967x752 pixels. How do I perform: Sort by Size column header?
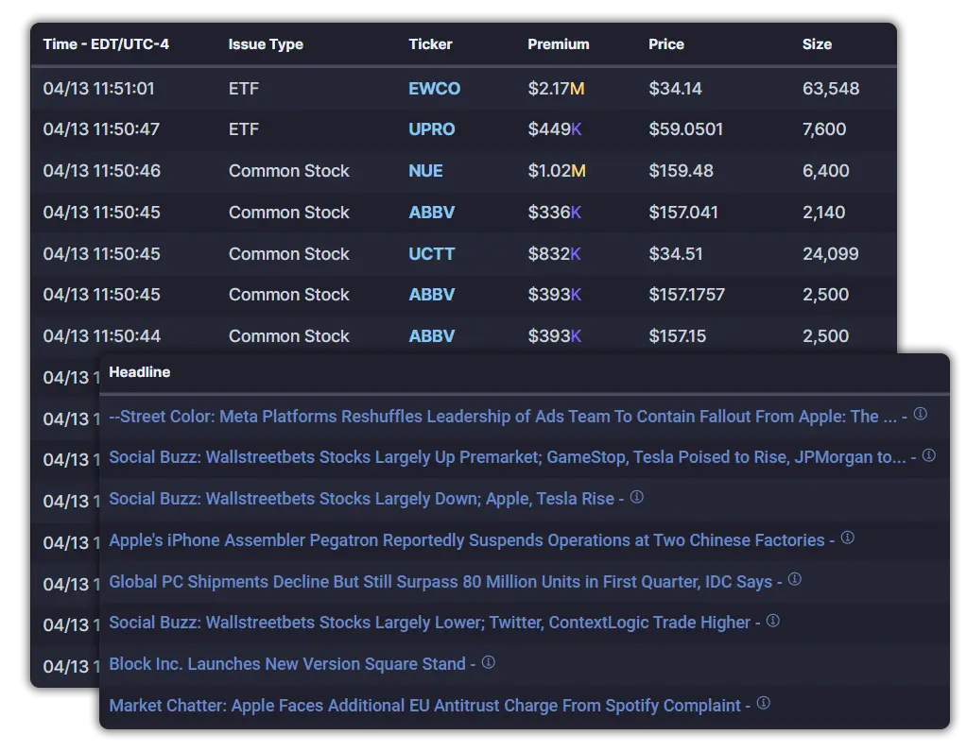817,44
